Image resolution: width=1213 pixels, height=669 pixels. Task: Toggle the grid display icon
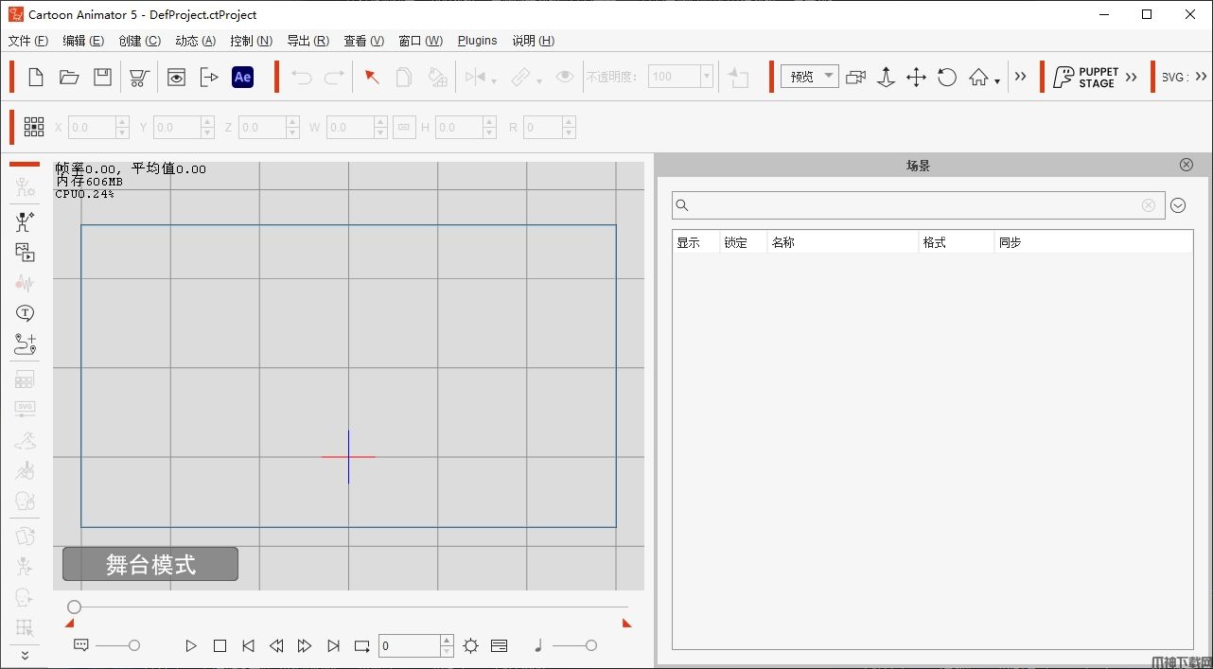click(34, 127)
